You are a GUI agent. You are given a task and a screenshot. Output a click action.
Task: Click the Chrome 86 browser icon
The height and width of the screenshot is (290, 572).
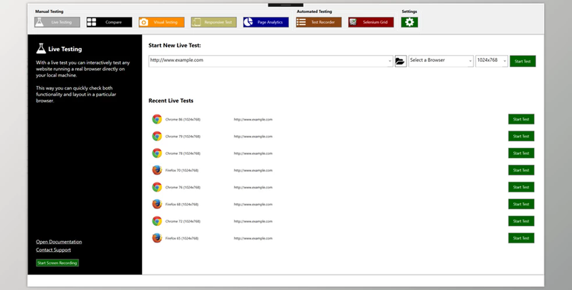[157, 119]
